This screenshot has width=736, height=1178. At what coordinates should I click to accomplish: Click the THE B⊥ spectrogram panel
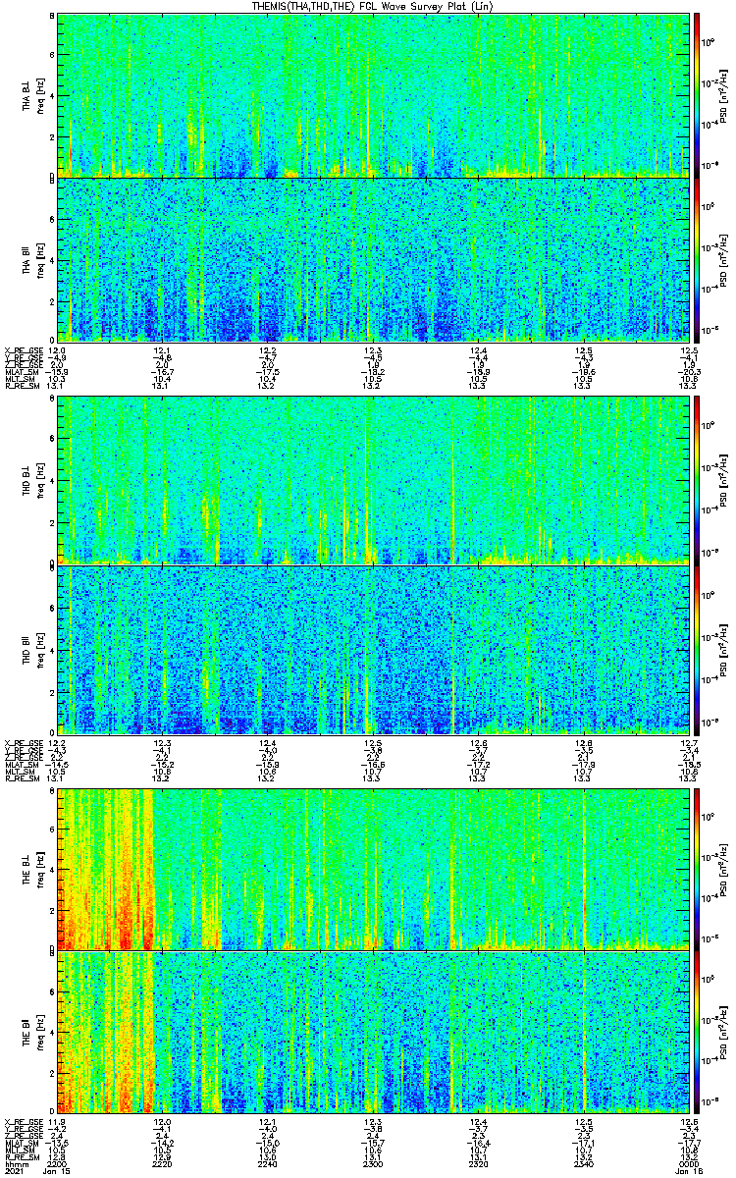[x=373, y=869]
